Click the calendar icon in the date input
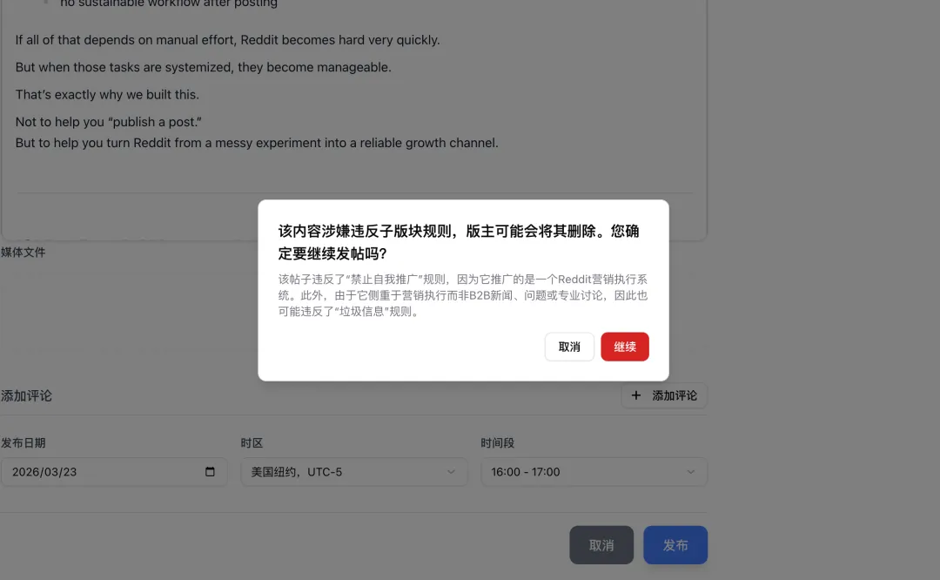The height and width of the screenshot is (580, 940). pyautogui.click(x=208, y=471)
